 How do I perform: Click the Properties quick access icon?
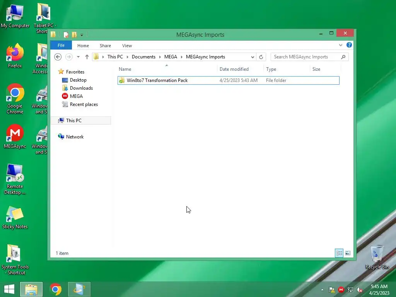coord(66,34)
